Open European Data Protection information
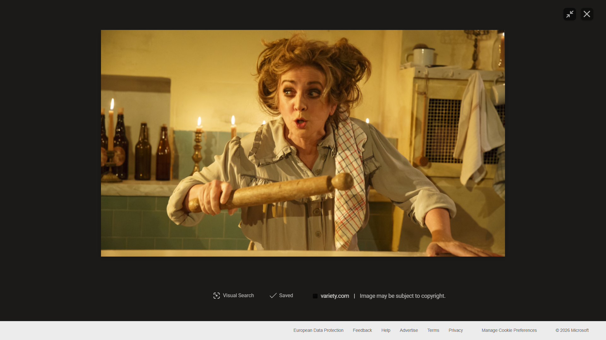 tap(318, 330)
